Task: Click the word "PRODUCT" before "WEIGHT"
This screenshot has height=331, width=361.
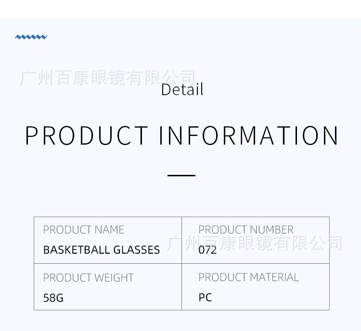Action: pyautogui.click(x=67, y=278)
